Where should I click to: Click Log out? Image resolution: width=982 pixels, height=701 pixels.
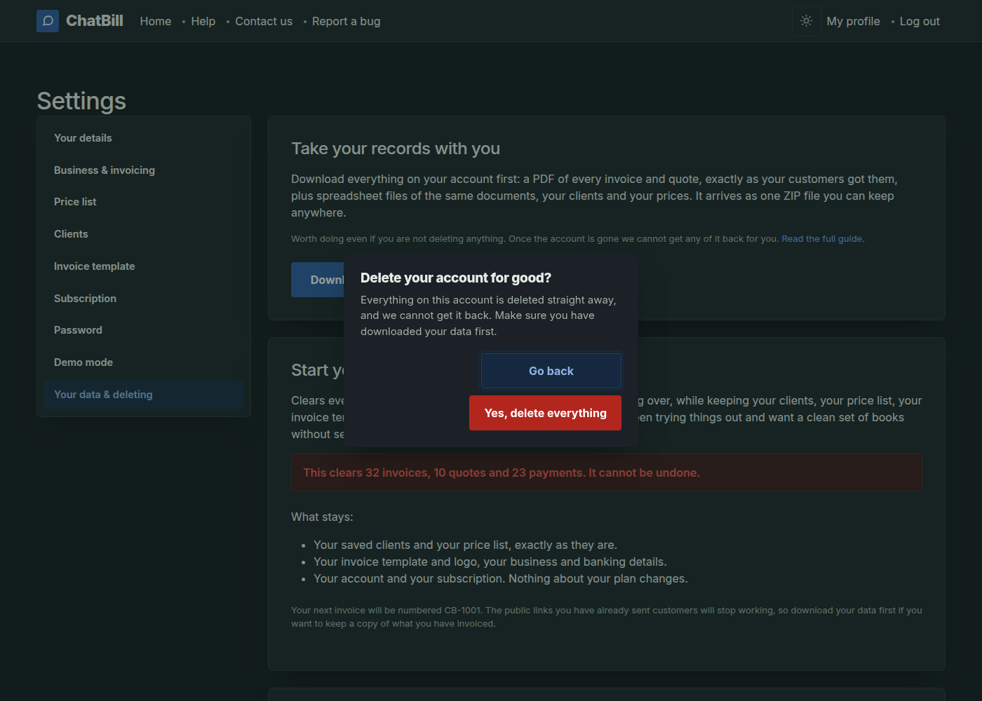coord(920,21)
